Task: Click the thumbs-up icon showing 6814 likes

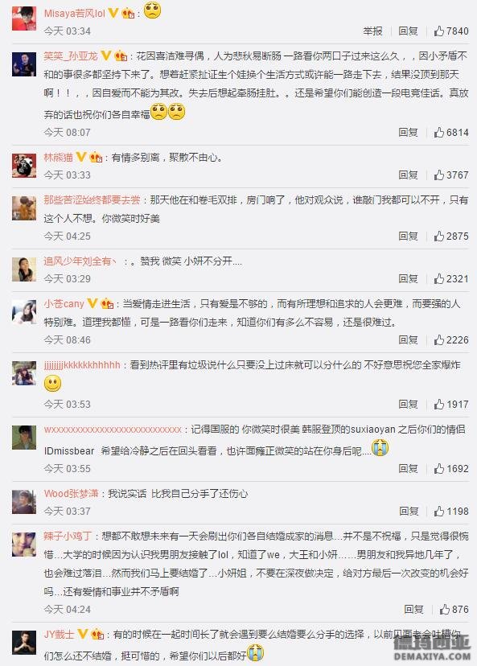Action: coord(438,133)
